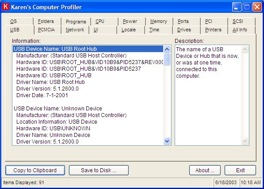Click Information list scroll up arrow
The image size is (264, 189).
(x=167, y=49)
